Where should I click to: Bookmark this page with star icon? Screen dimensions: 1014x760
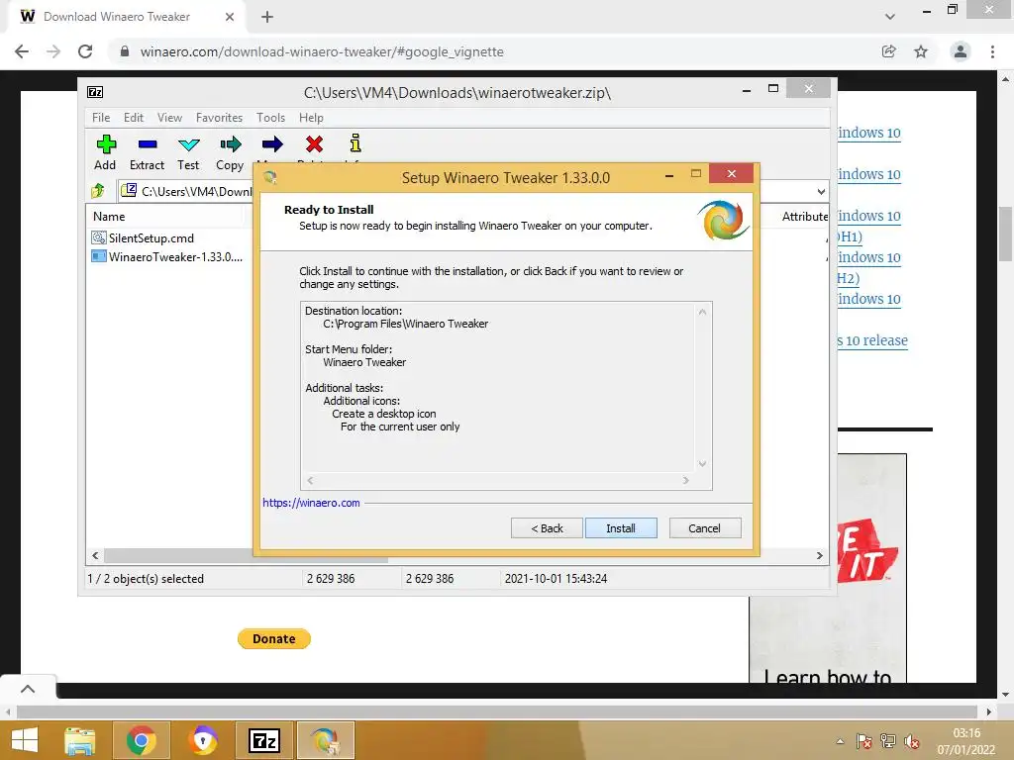tap(921, 51)
